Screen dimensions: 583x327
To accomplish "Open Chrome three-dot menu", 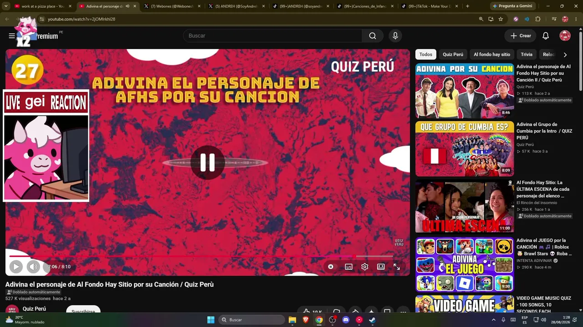I will pyautogui.click(x=577, y=19).
